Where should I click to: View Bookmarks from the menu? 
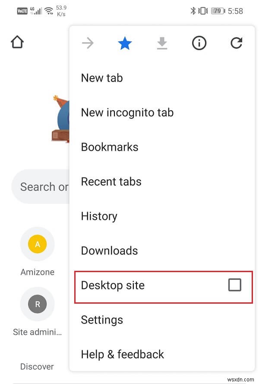110,147
